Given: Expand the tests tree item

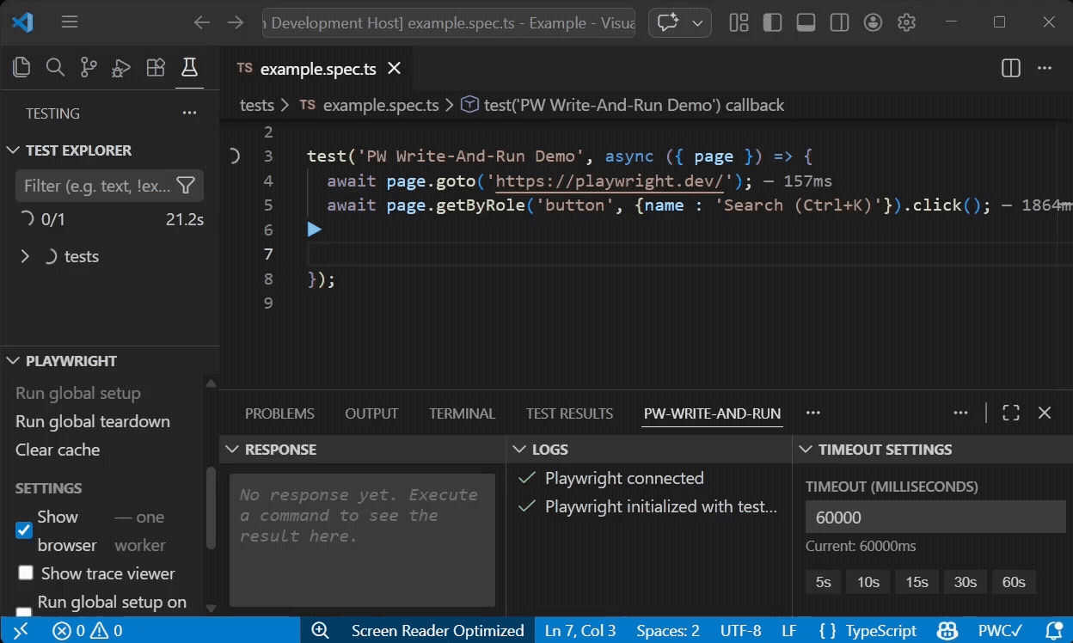Looking at the screenshot, I should pos(24,255).
